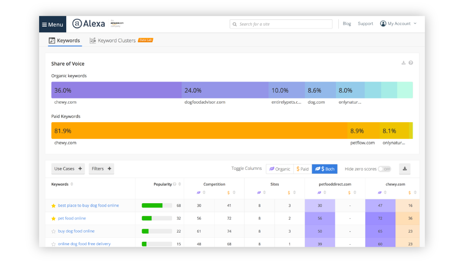Select the Keywords tab
Screen dimensions: 464x263
[65, 41]
